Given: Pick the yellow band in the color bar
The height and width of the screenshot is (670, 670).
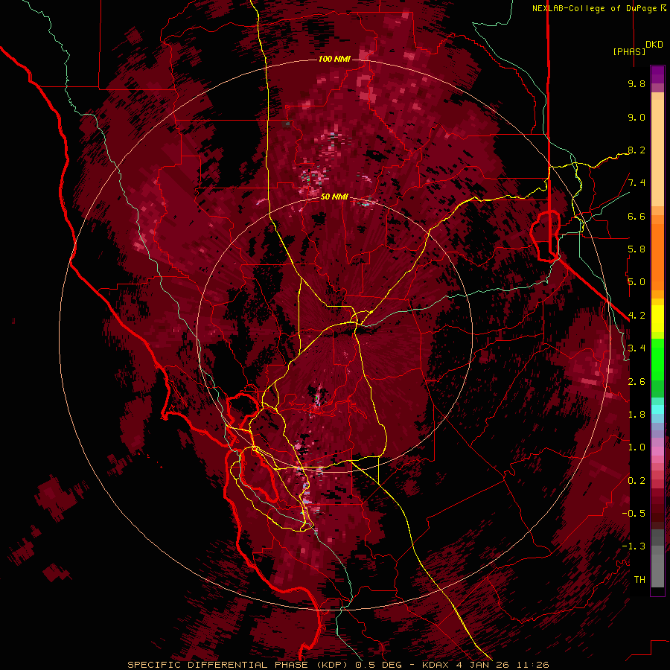Looking at the screenshot, I should click(x=657, y=319).
